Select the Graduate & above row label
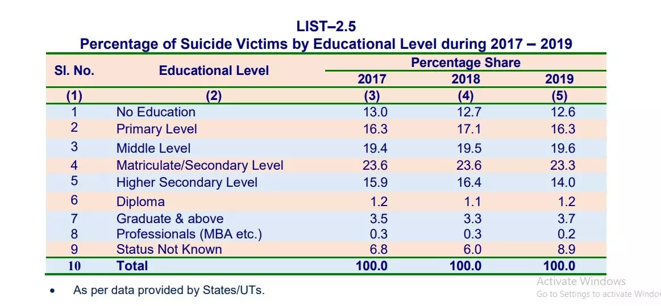661x306 pixels. [x=170, y=219]
